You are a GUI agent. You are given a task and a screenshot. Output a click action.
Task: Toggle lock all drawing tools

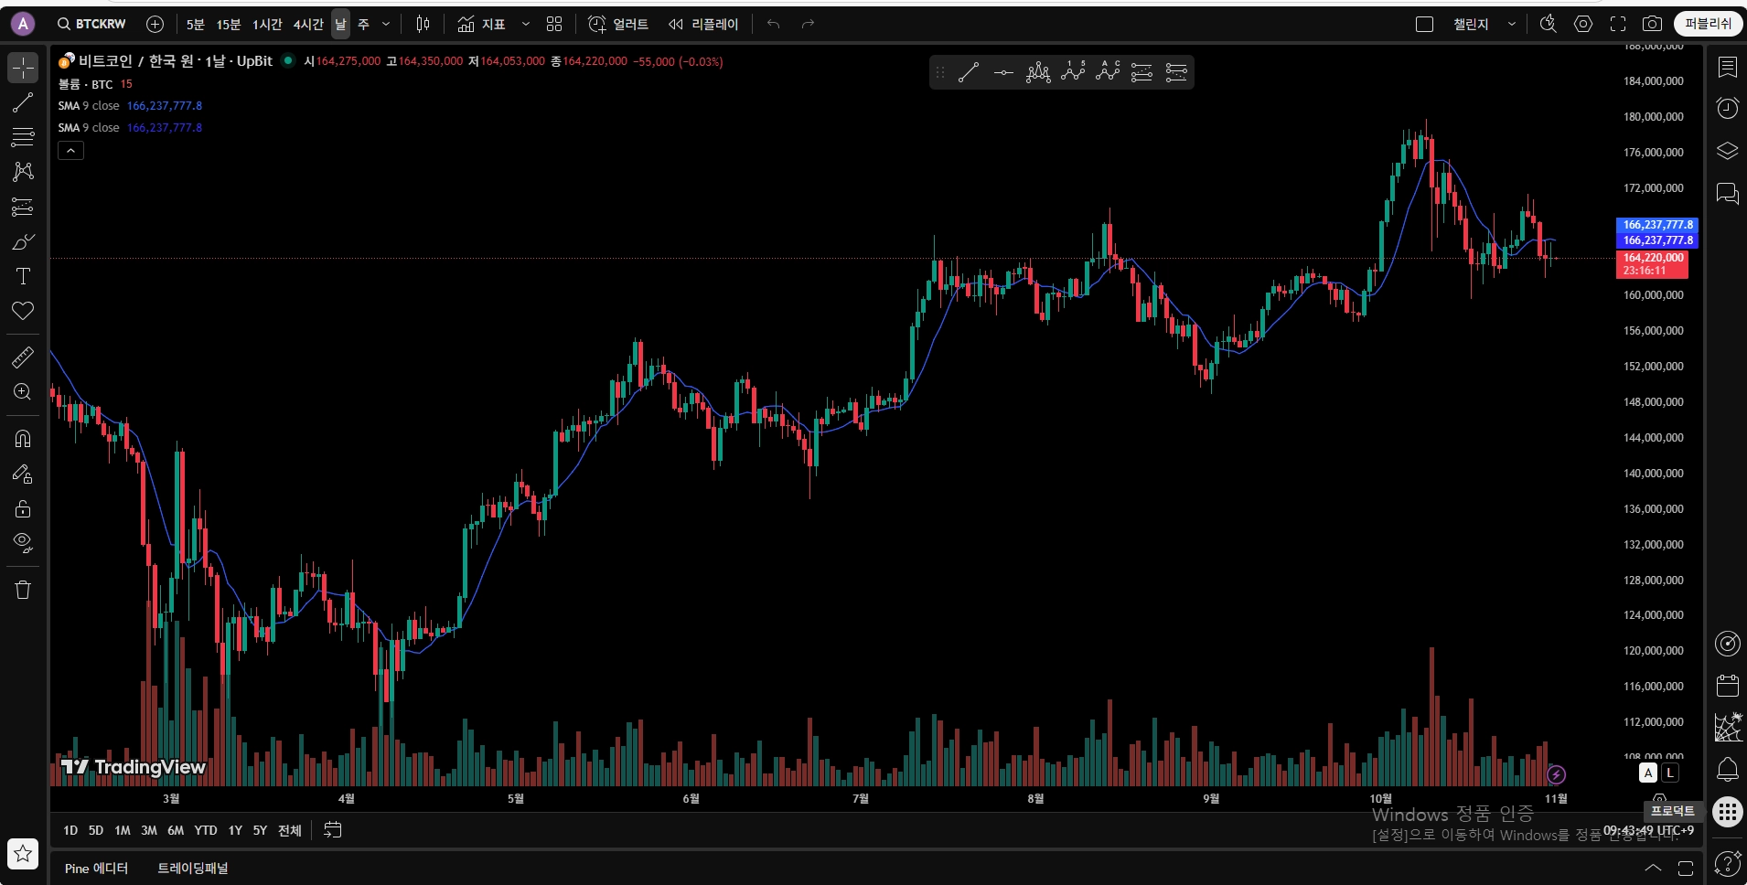(23, 508)
